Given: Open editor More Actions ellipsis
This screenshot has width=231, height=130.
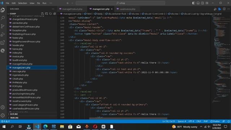Looking at the screenshot, I should point(228,9).
